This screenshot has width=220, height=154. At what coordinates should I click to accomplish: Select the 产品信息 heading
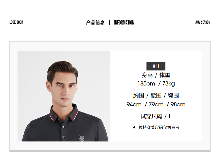tap(95, 23)
